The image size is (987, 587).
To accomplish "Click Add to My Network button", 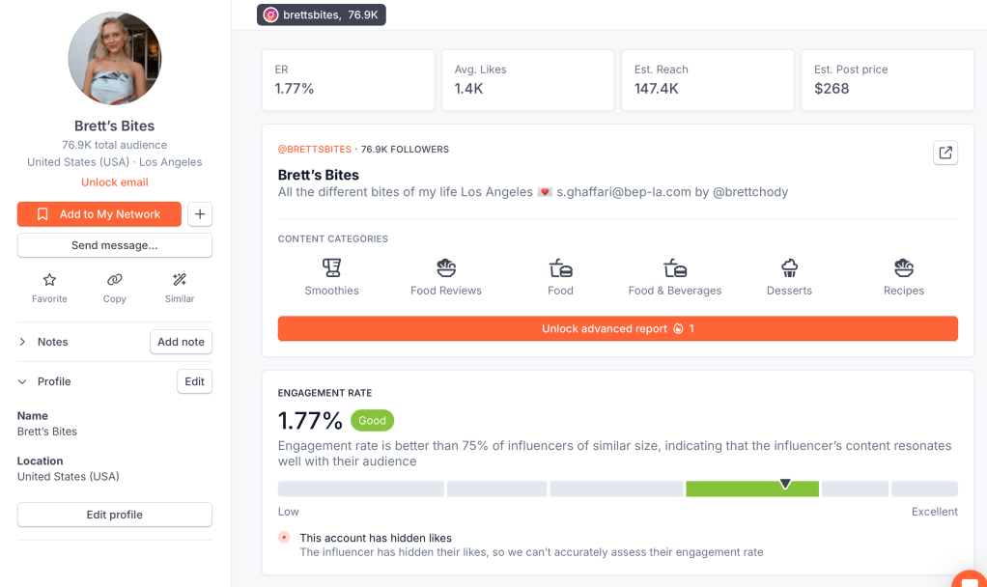I will point(99,214).
